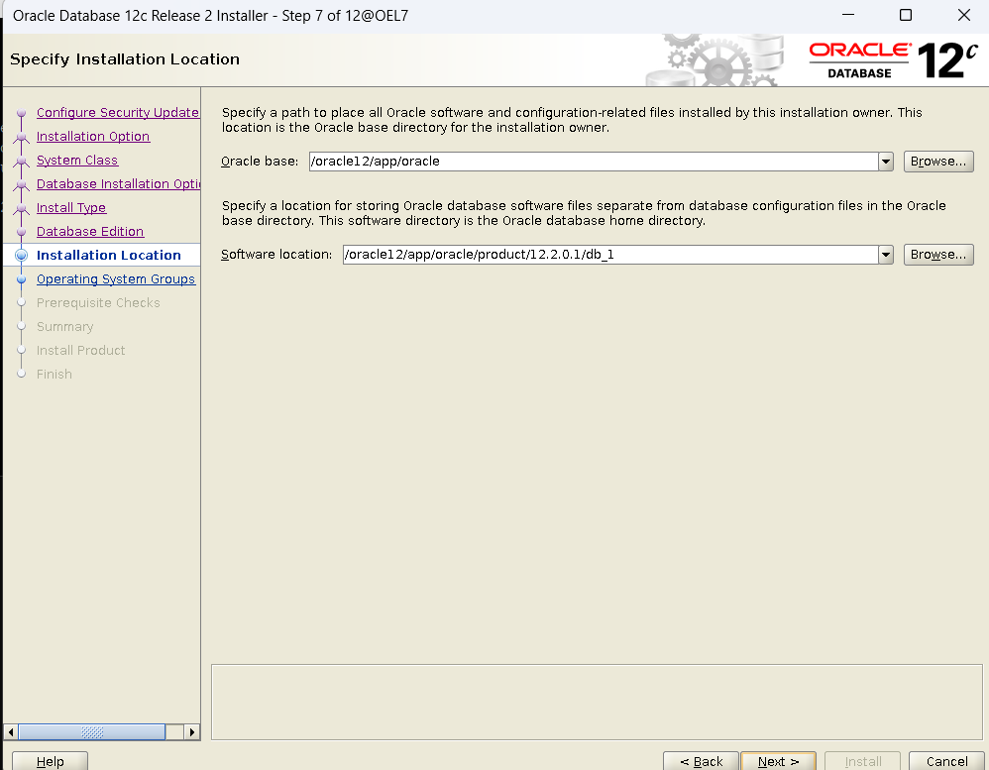Open the Help button
Screen dimensions: 989x770
50,761
